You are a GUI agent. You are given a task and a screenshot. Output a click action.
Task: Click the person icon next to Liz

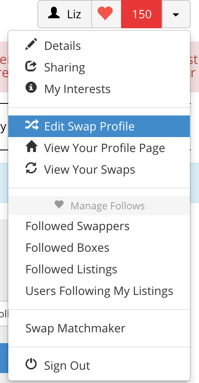click(54, 13)
